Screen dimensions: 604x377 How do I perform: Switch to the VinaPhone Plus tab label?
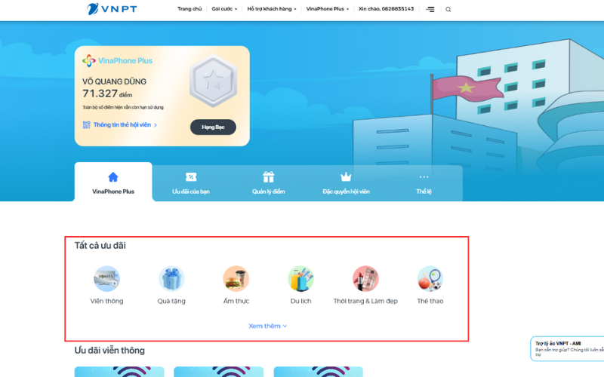pyautogui.click(x=113, y=192)
